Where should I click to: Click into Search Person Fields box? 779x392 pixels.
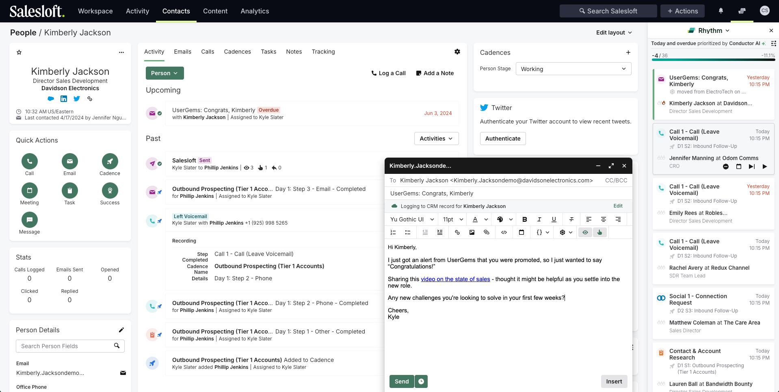tap(70, 346)
